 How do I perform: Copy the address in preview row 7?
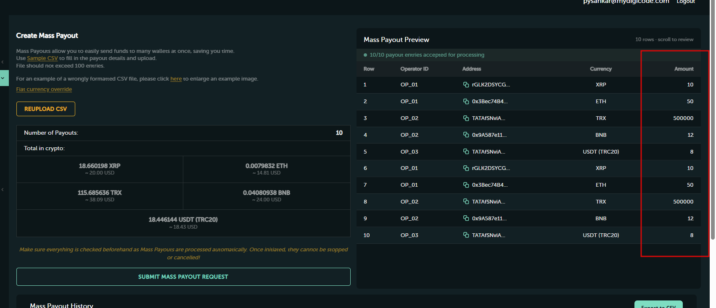coord(466,185)
